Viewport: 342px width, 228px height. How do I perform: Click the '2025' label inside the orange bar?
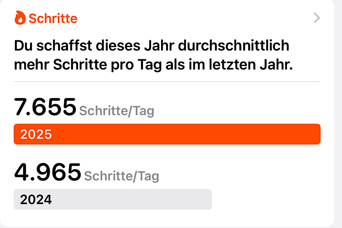click(x=36, y=135)
